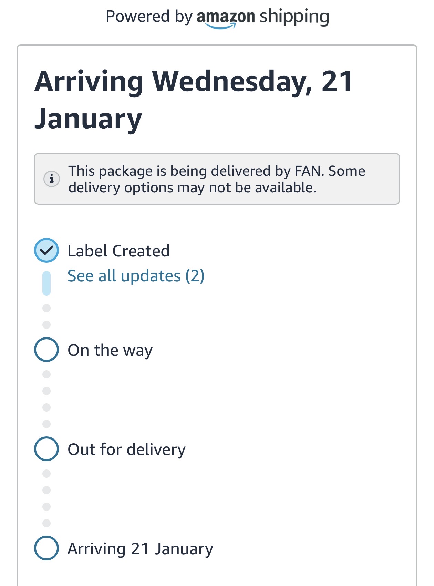Select the On the way circle marker

[46, 350]
